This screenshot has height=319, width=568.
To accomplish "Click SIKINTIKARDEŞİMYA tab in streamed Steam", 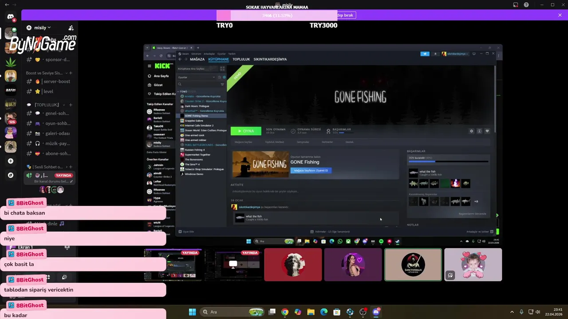I will (270, 59).
